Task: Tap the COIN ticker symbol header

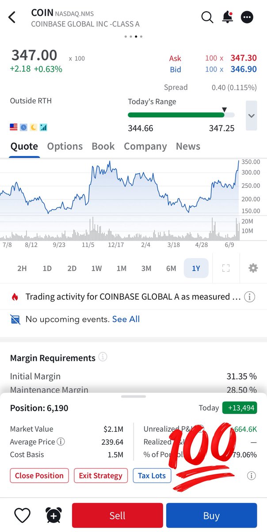Action: [42, 13]
